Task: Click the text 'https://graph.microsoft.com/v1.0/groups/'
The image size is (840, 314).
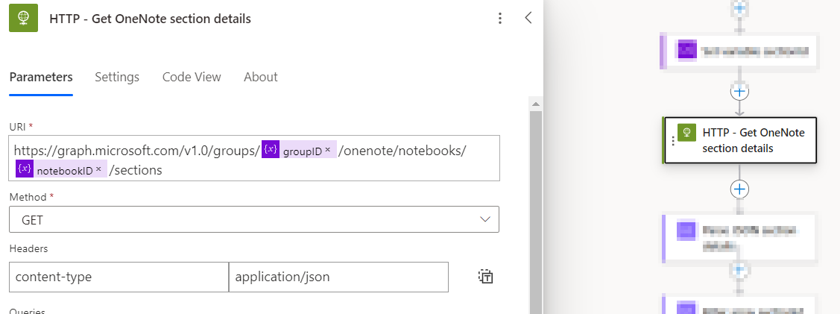Action: coord(137,151)
